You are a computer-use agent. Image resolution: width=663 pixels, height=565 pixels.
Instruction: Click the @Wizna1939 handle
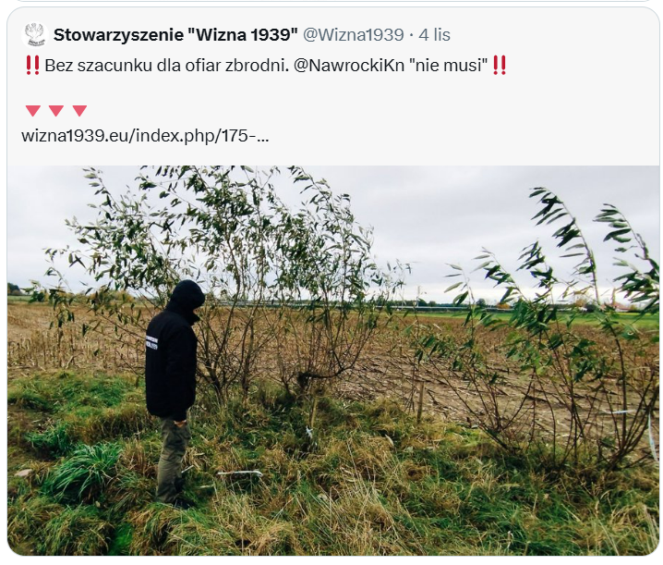point(354,35)
